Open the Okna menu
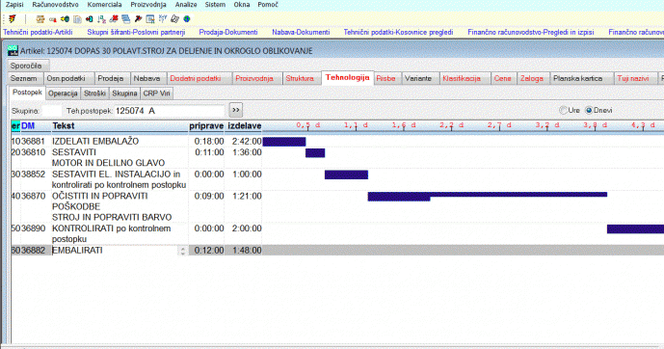664x349 pixels. (241, 5)
